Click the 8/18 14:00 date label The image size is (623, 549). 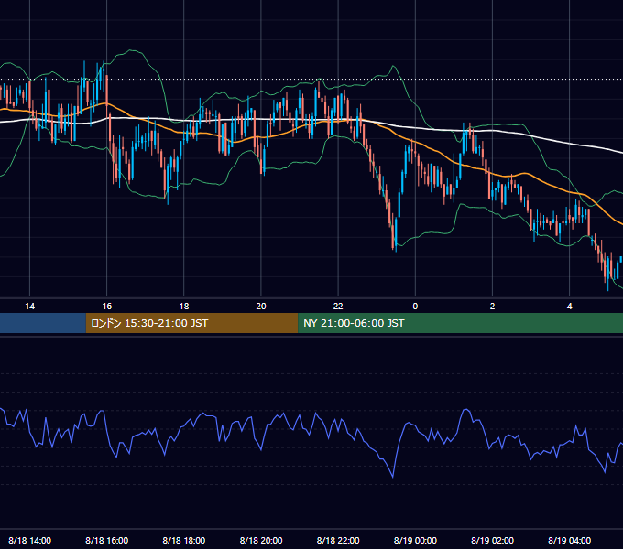point(30,540)
